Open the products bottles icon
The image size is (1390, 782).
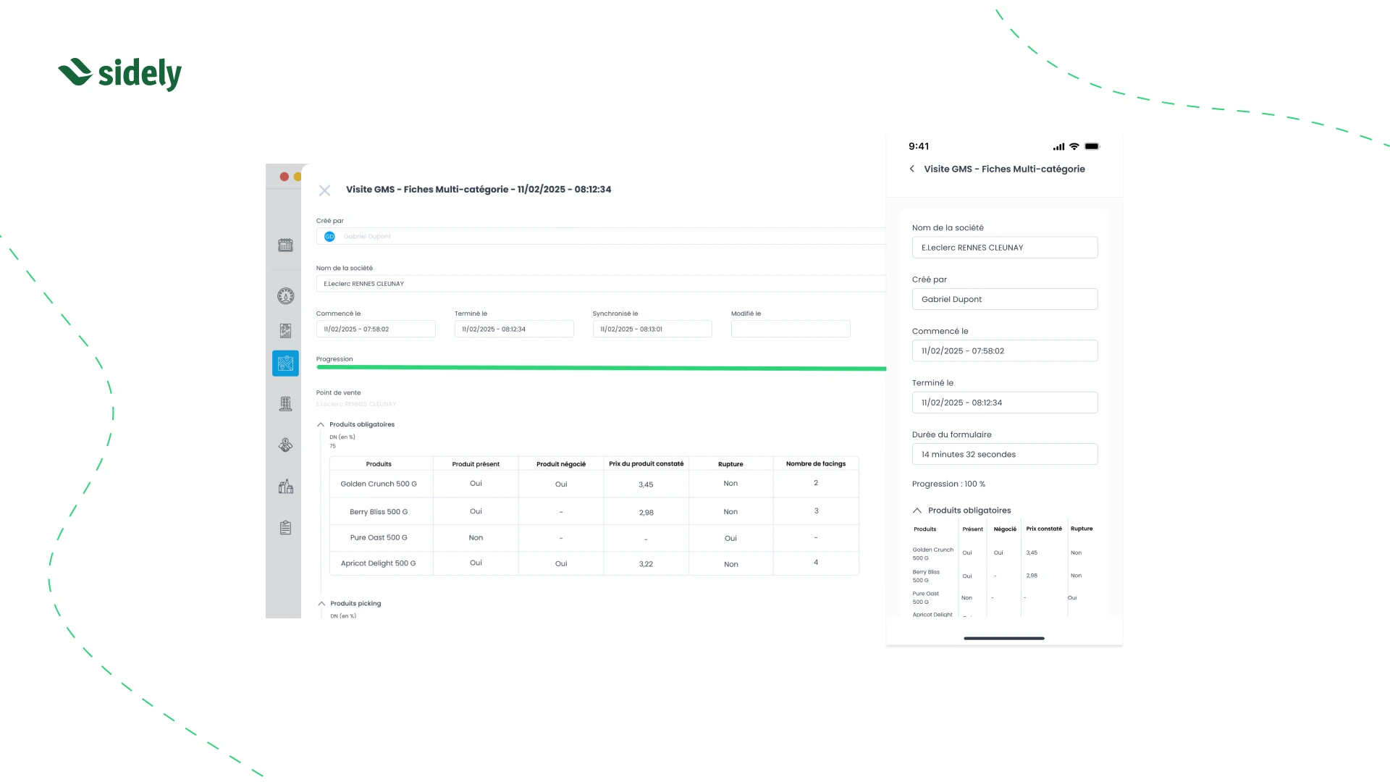pos(285,487)
